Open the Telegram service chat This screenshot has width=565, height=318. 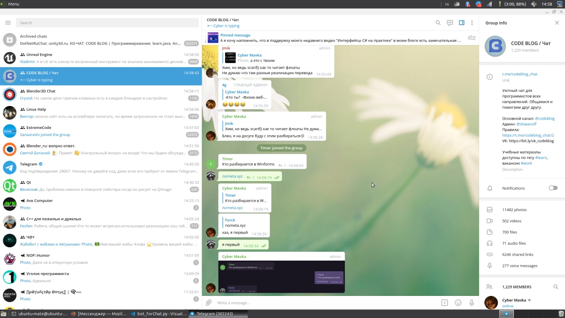point(101,167)
